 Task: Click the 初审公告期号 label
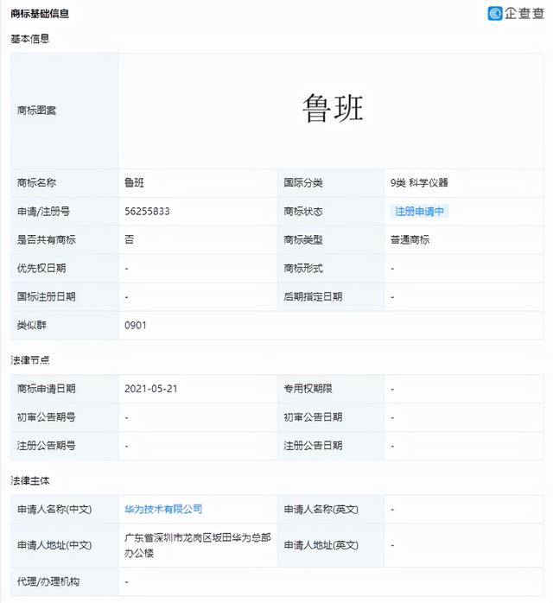46,417
